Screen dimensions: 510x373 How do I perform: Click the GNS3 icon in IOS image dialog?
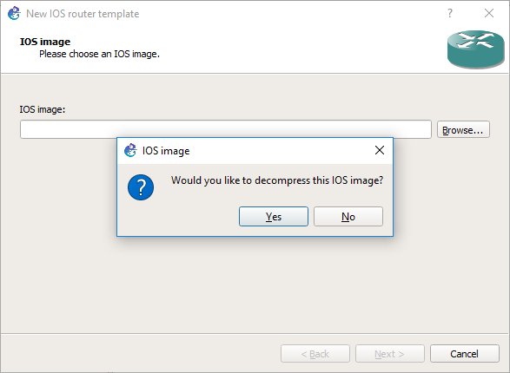tap(130, 150)
